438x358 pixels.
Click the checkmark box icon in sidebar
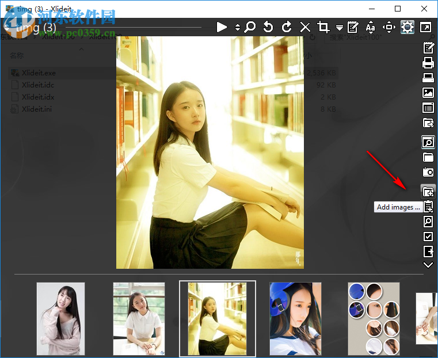point(428,237)
